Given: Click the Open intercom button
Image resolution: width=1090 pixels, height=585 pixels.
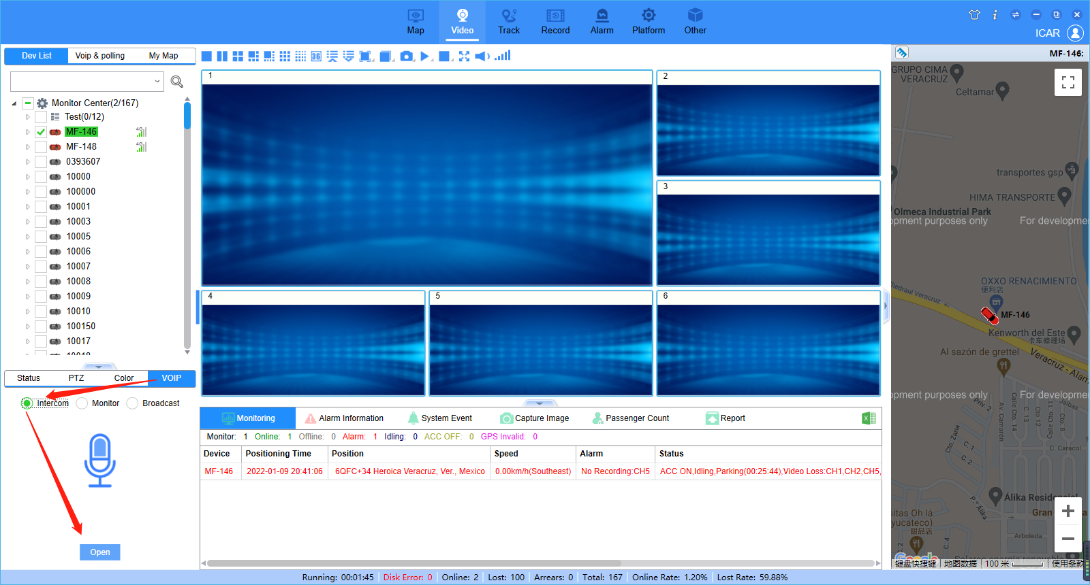Looking at the screenshot, I should point(100,552).
